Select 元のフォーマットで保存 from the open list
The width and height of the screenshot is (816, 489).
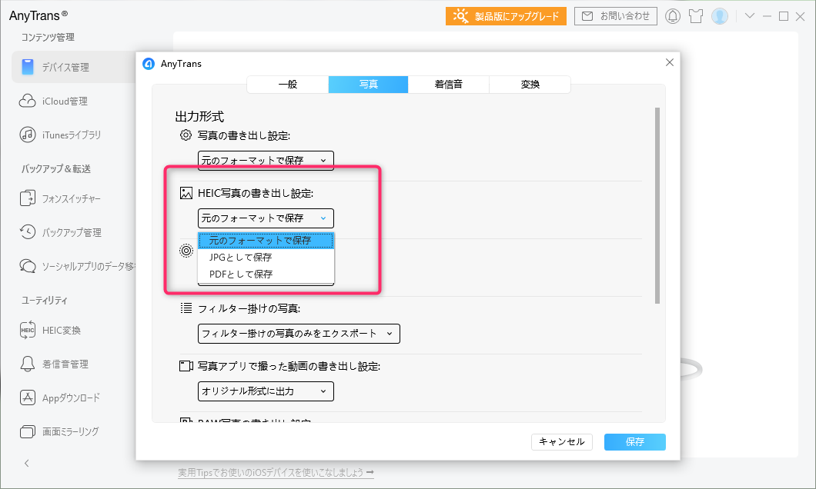coord(266,241)
